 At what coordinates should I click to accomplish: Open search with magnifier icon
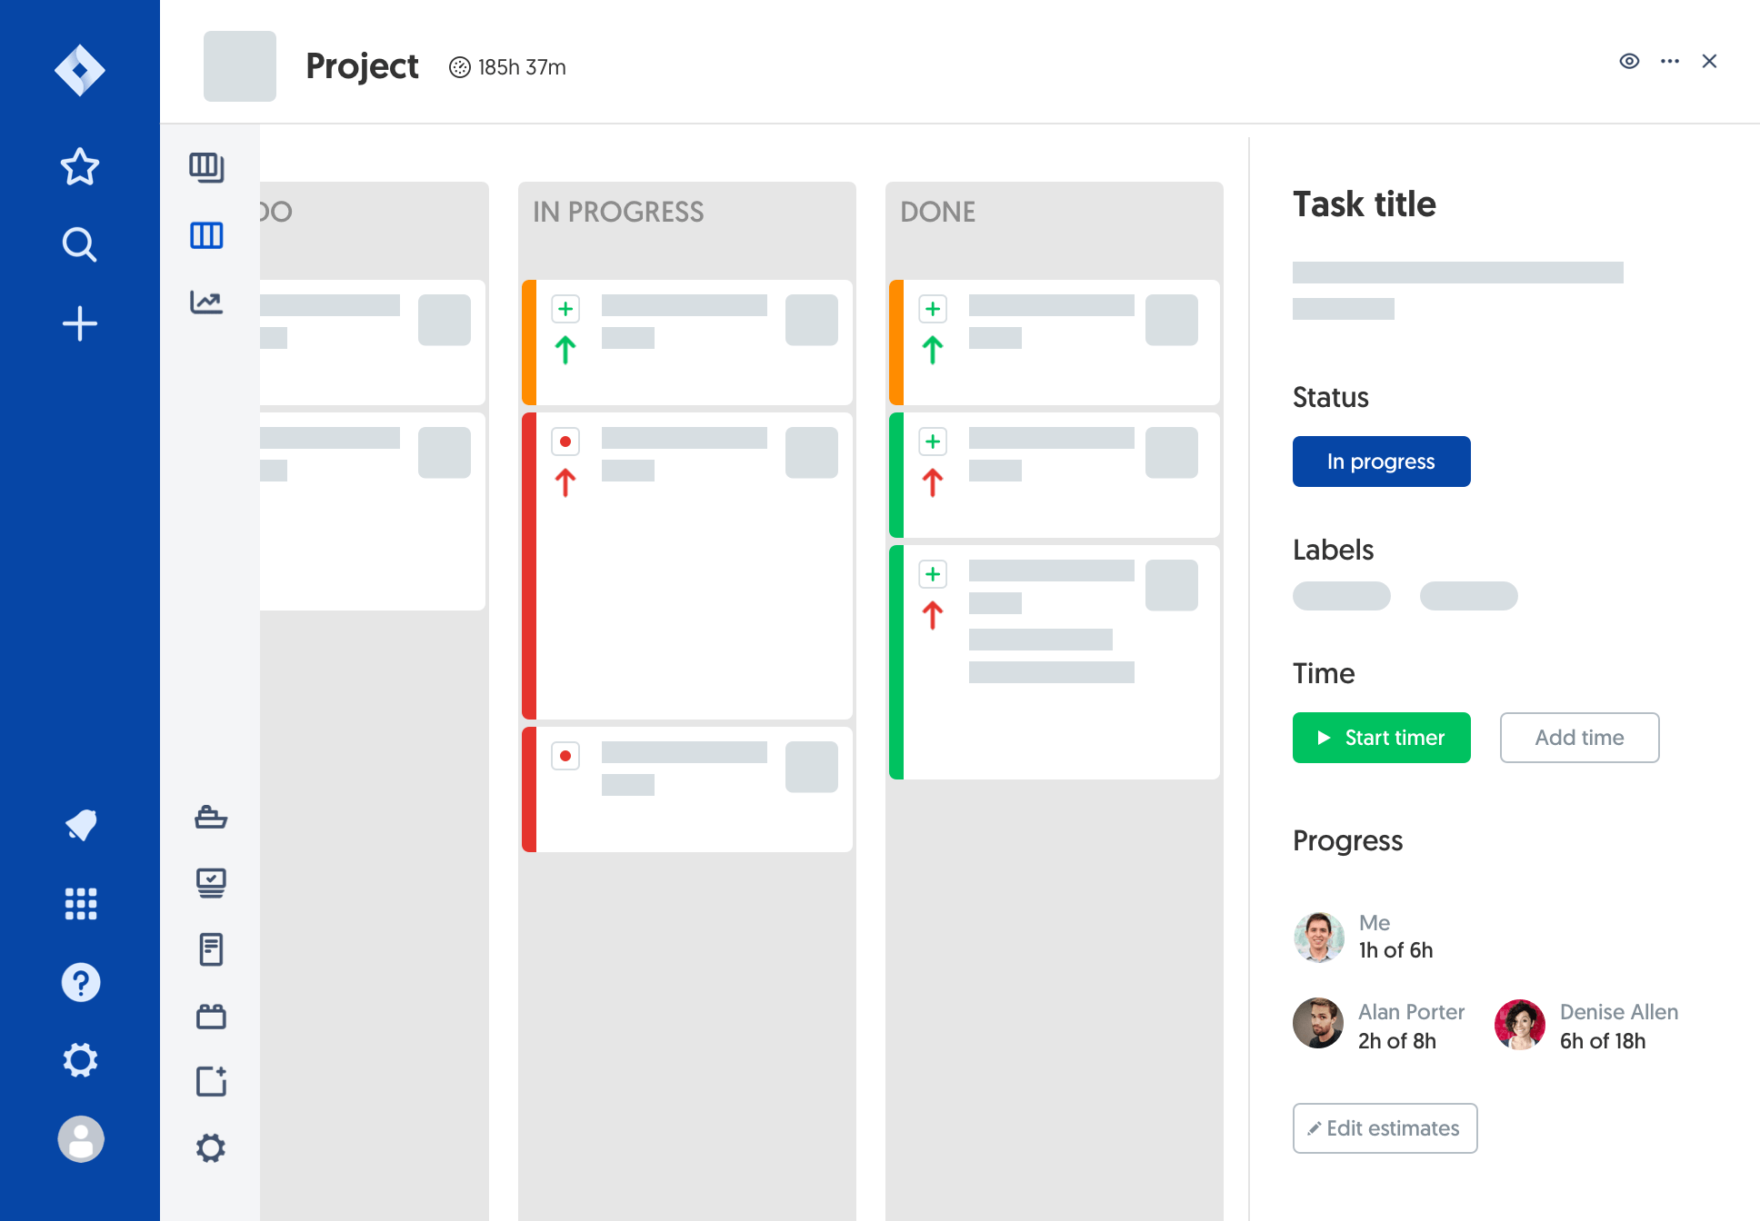80,244
